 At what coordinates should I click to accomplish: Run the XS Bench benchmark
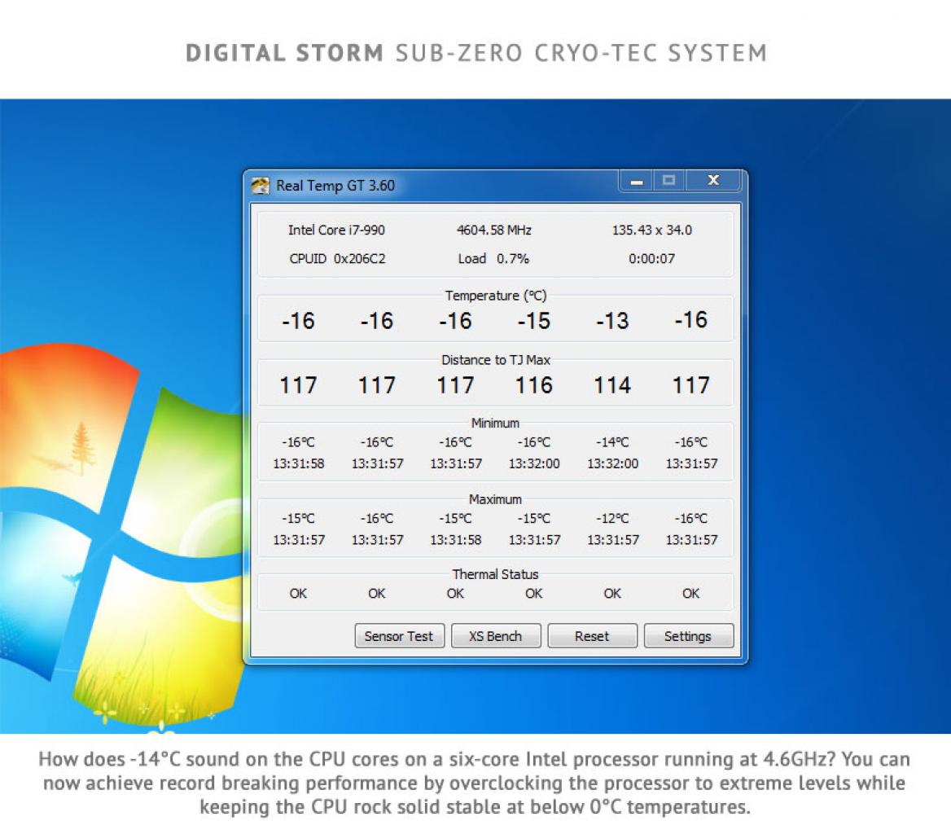[x=496, y=635]
